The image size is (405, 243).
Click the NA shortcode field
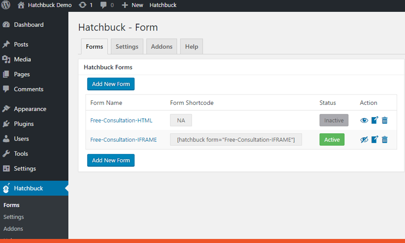click(181, 120)
